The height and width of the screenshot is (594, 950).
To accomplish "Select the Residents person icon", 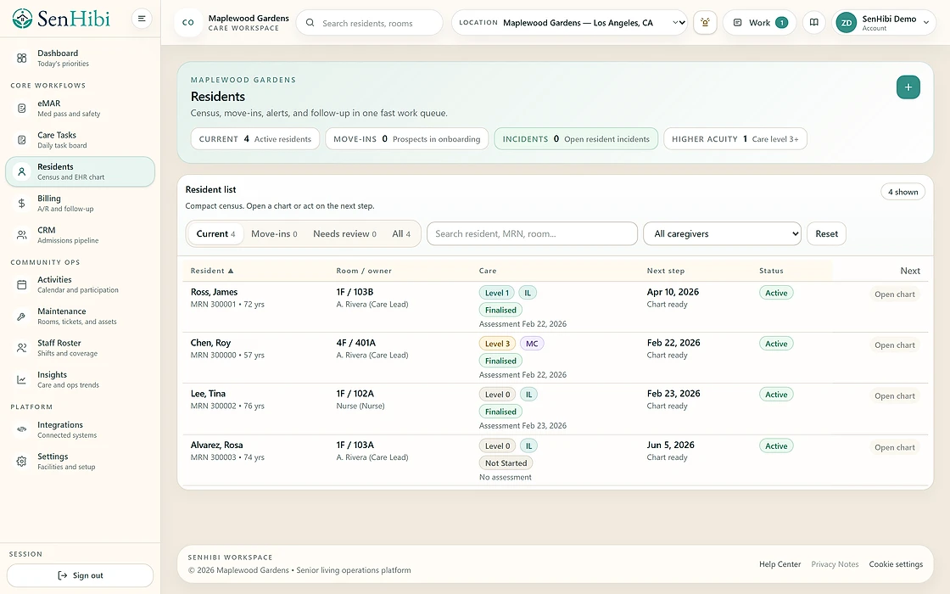I will (x=22, y=171).
